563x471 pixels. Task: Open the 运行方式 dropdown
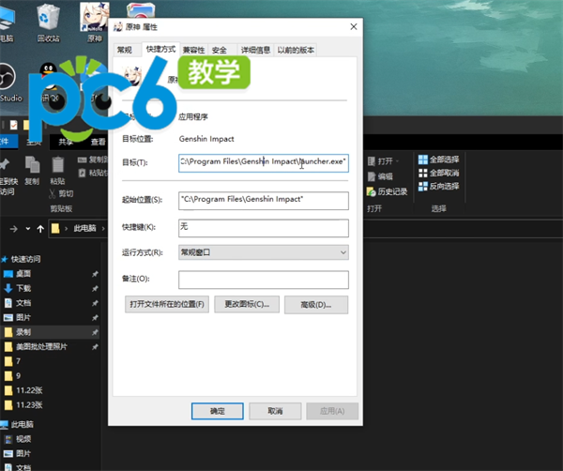point(263,252)
